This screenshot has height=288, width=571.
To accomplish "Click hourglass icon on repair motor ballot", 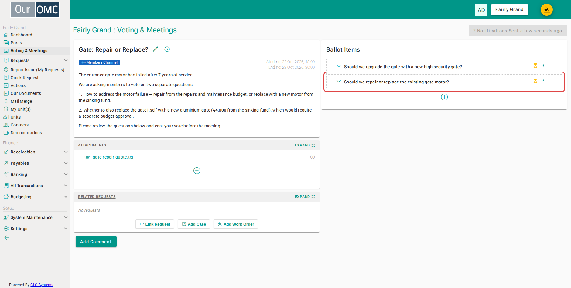I will (x=535, y=81).
